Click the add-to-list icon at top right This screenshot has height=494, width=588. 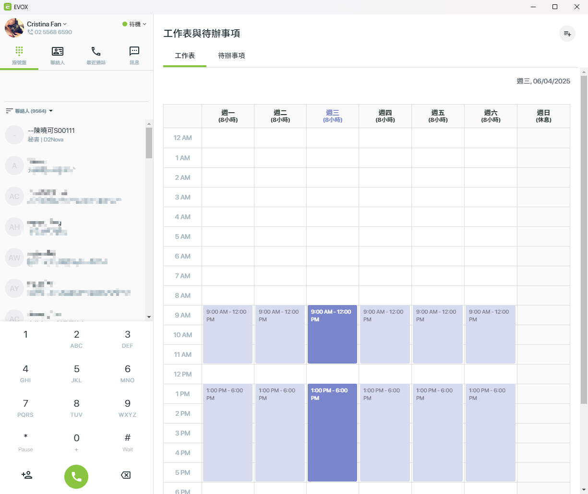coord(567,34)
